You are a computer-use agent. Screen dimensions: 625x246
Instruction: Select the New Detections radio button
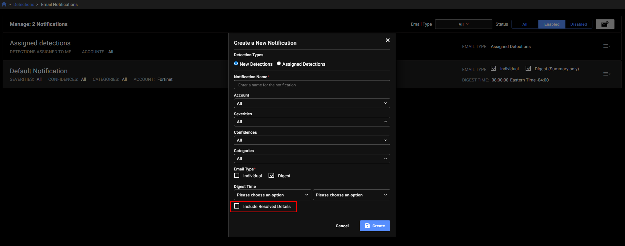[236, 64]
